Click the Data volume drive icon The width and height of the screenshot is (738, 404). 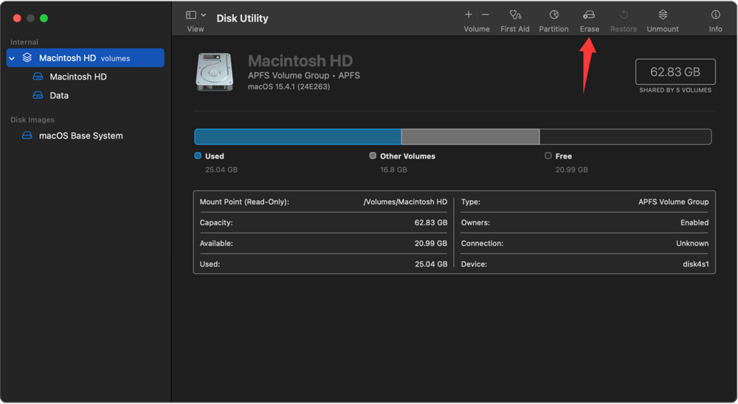pos(38,95)
